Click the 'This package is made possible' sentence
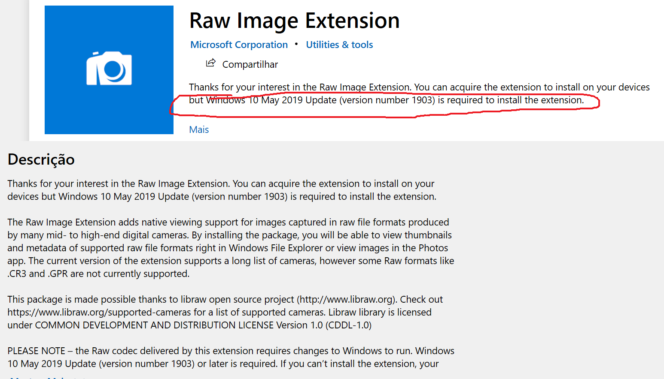This screenshot has height=379, width=664. pyautogui.click(x=86, y=299)
